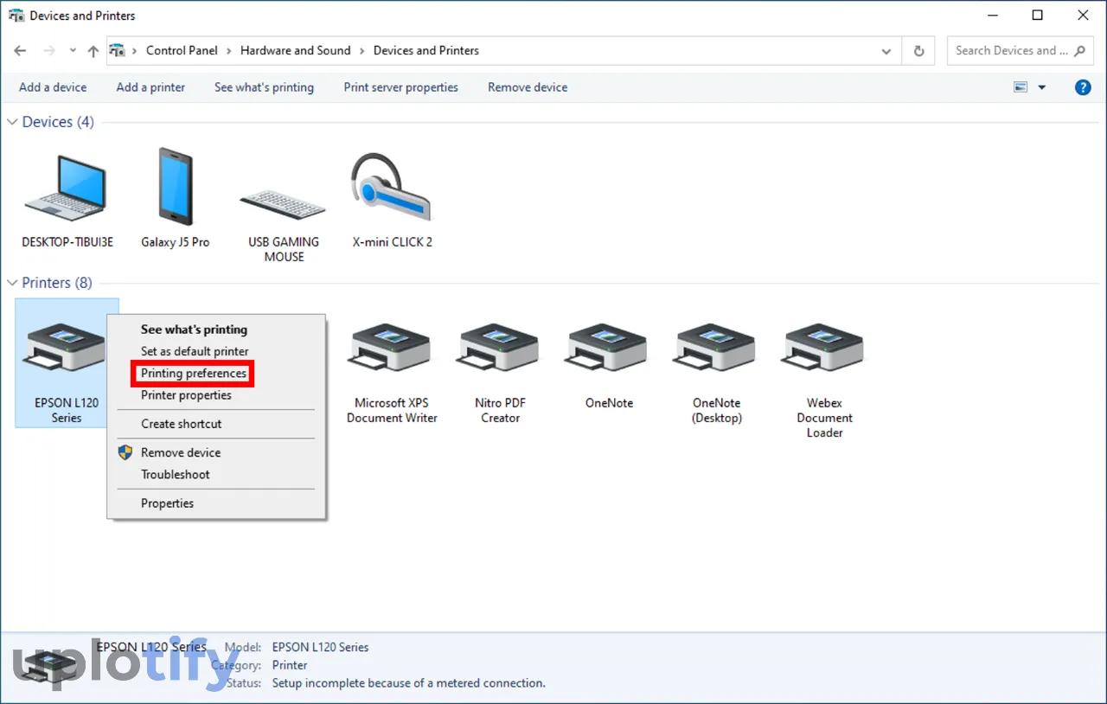Click Add a device in toolbar

53,87
